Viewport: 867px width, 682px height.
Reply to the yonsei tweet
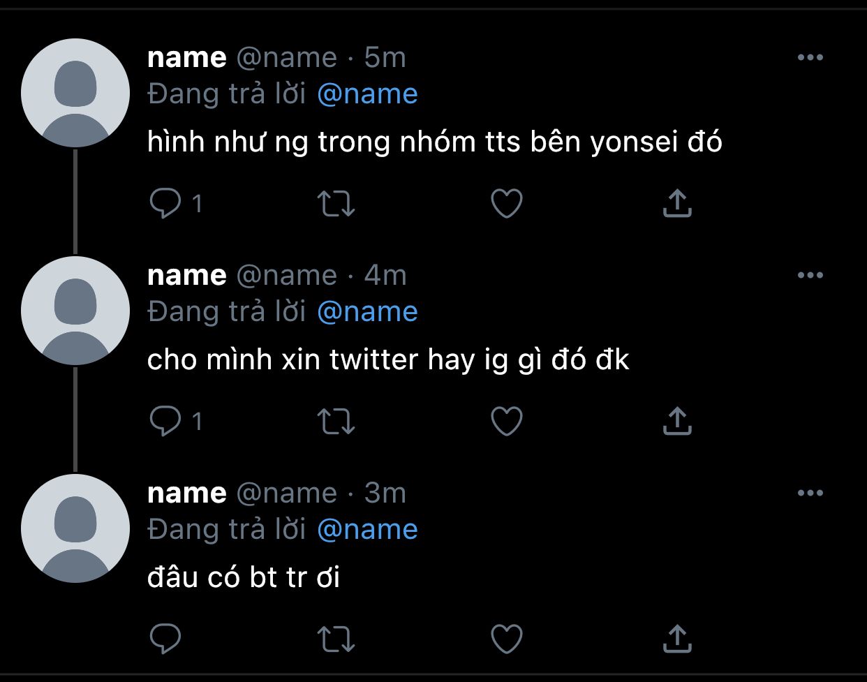165,203
